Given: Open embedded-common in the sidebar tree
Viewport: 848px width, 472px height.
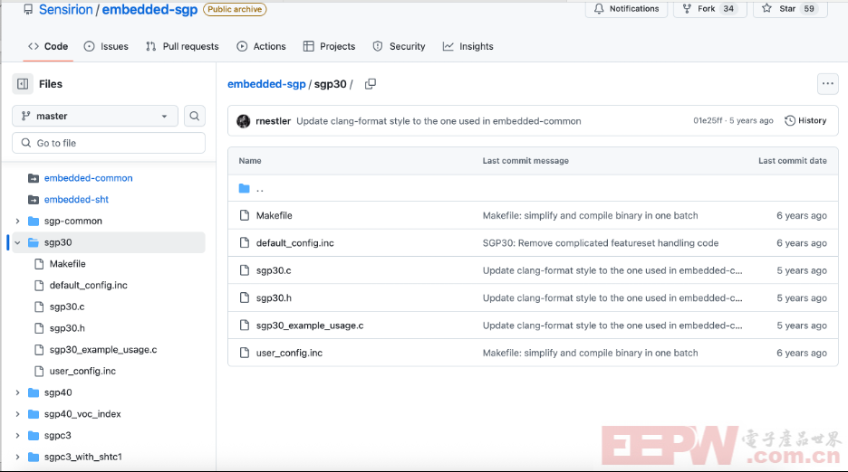Looking at the screenshot, I should tap(88, 178).
